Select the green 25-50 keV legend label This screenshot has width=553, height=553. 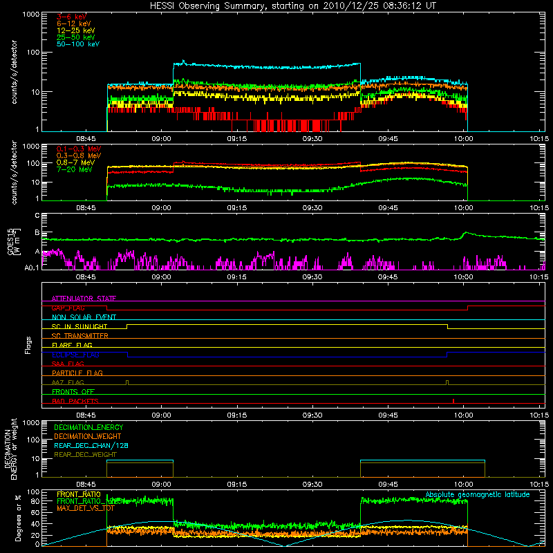click(75, 37)
